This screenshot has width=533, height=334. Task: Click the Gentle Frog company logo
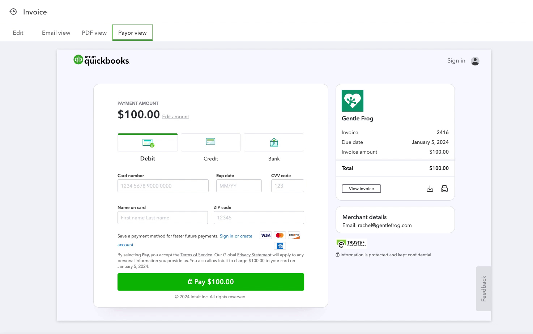(x=353, y=101)
